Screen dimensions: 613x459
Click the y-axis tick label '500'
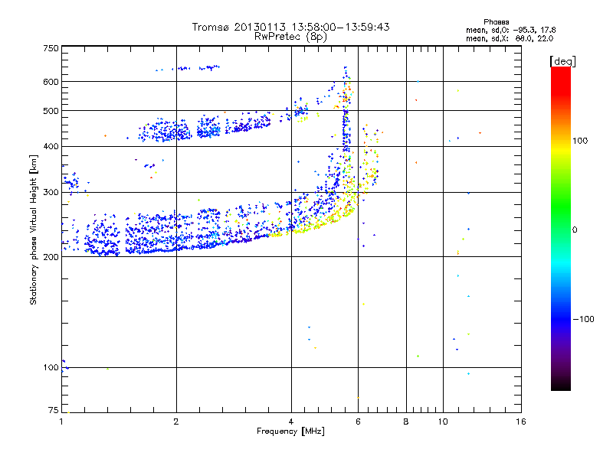click(x=51, y=111)
